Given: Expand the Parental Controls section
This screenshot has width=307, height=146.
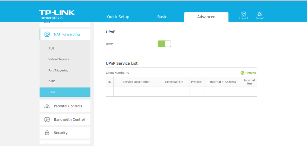Looking at the screenshot, I should [68, 106].
